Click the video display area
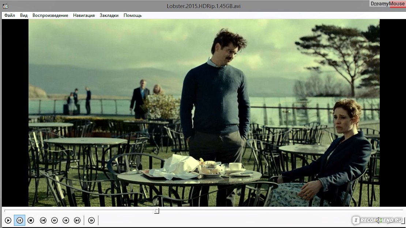The width and height of the screenshot is (406, 228). point(204,113)
